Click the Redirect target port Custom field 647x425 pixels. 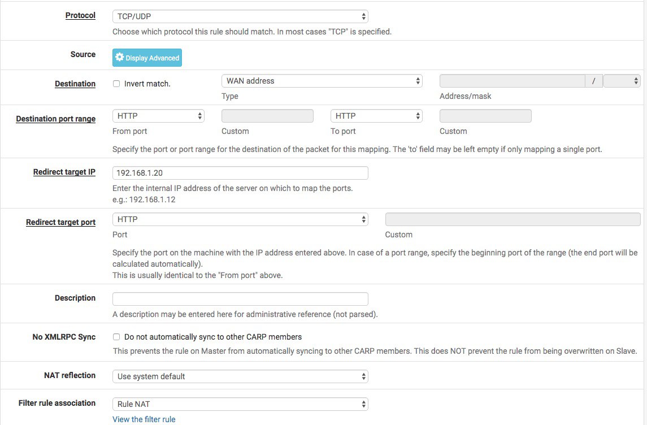(x=513, y=219)
